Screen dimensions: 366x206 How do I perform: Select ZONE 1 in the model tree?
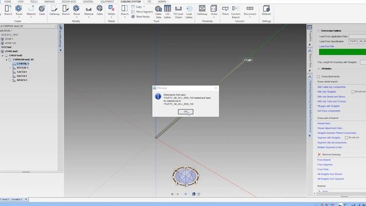coord(9,39)
